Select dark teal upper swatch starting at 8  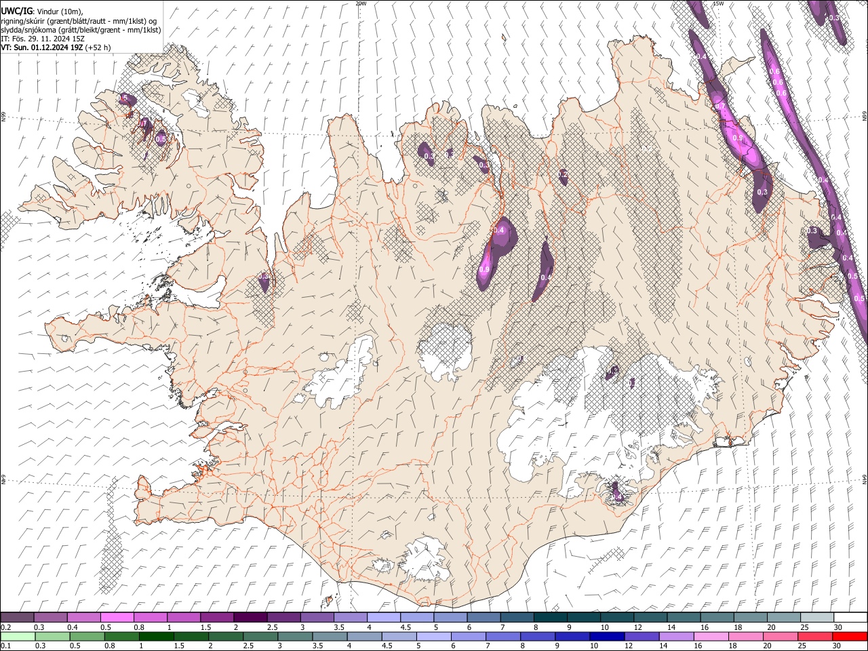point(549,617)
